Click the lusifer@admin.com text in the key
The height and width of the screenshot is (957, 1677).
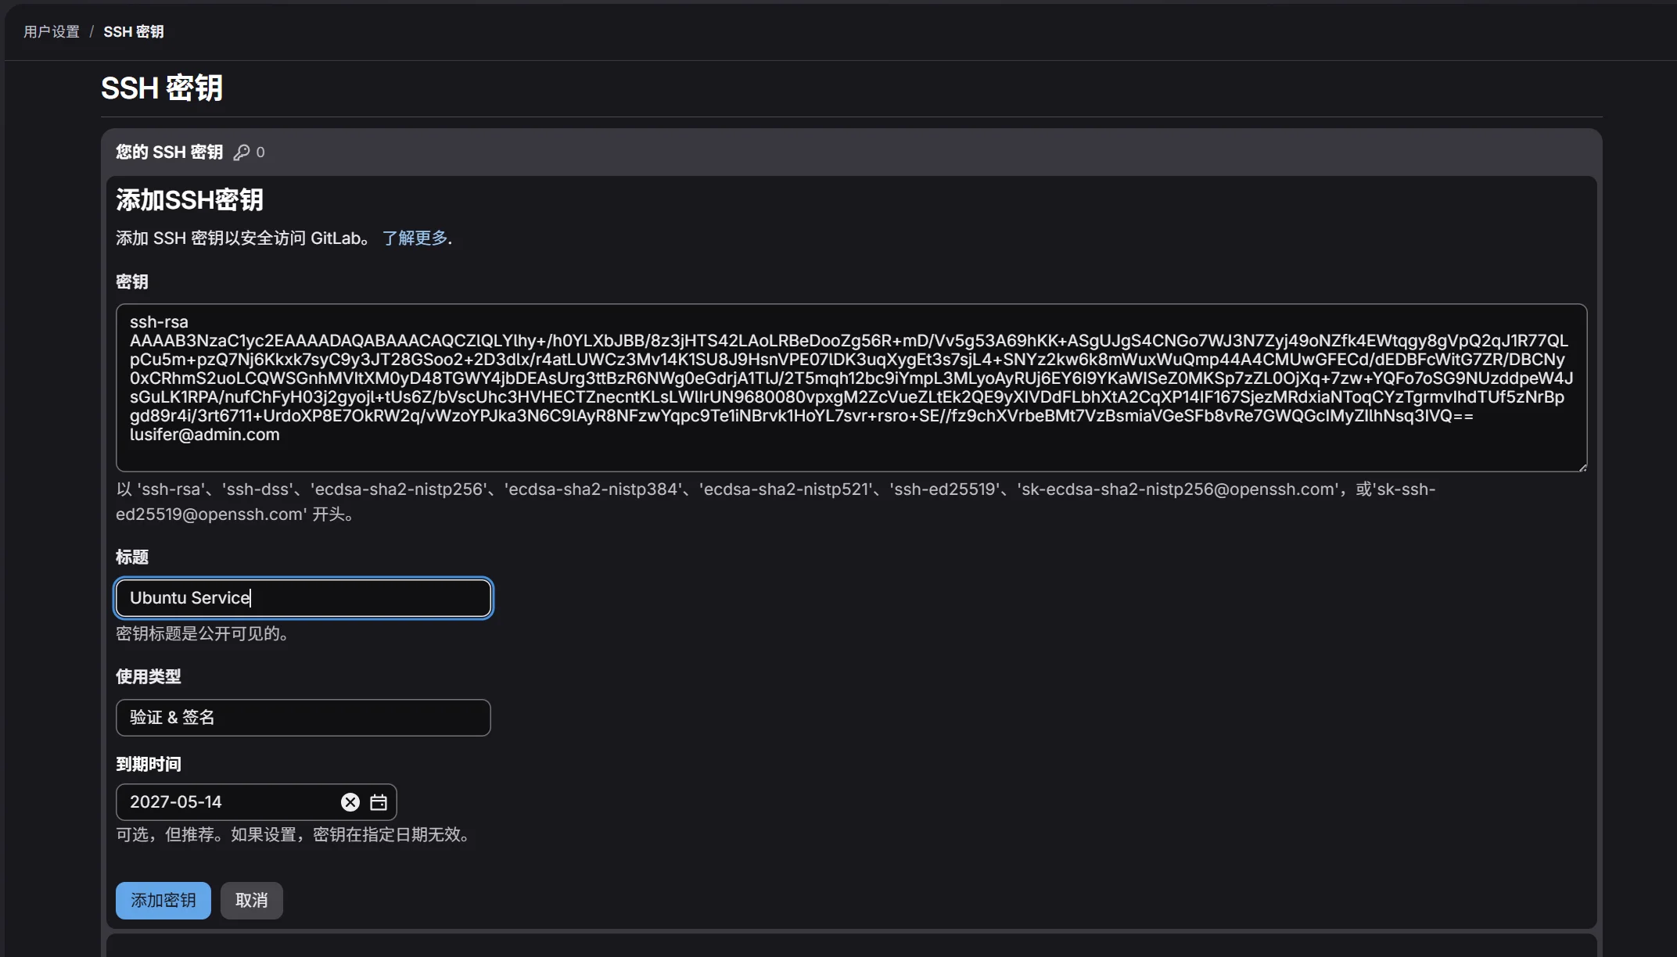click(205, 435)
